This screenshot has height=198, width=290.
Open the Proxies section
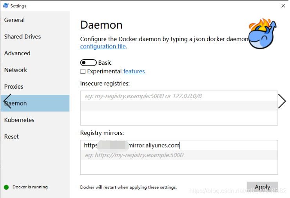pyautogui.click(x=14, y=87)
